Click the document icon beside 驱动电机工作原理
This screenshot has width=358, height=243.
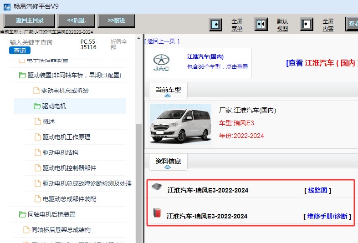(x=38, y=137)
